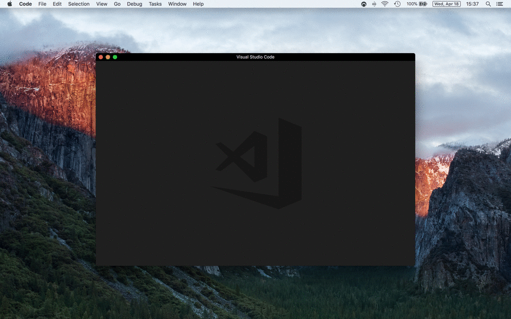Open the battery status icon menu
Image resolution: width=511 pixels, height=319 pixels.
(x=423, y=4)
